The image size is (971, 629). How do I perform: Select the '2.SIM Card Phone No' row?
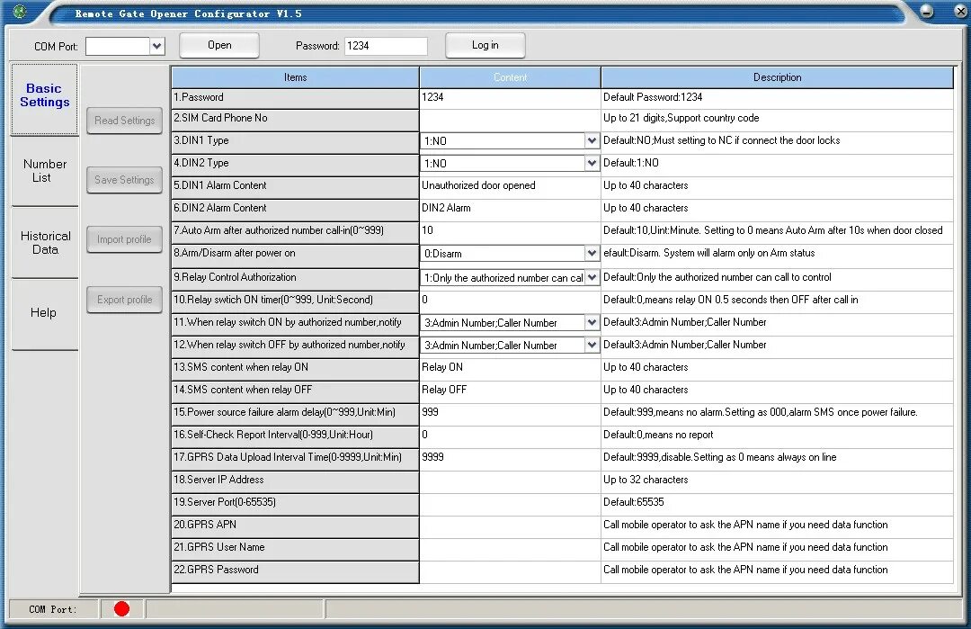[296, 119]
